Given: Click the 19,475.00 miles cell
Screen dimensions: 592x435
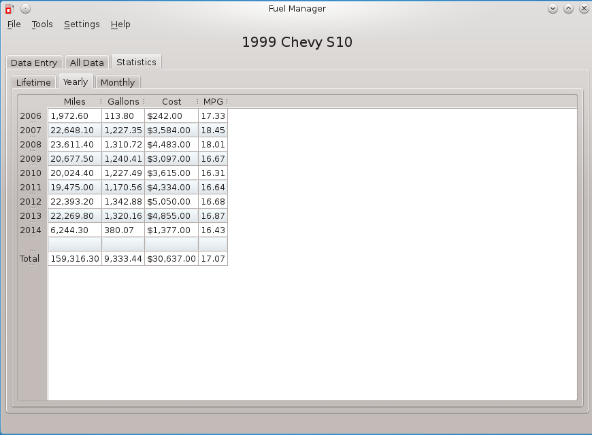Looking at the screenshot, I should [x=75, y=188].
